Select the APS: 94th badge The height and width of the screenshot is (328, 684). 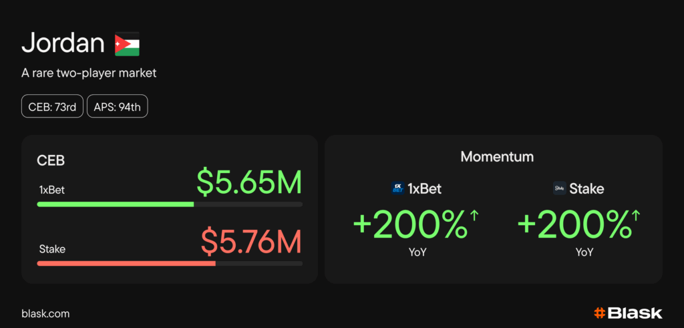tap(117, 107)
